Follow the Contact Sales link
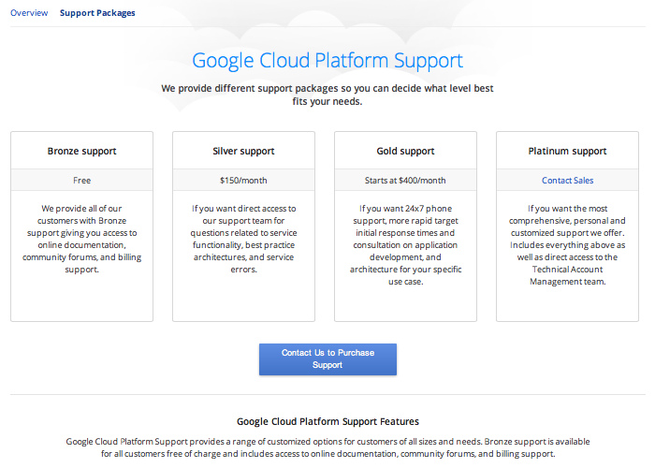The image size is (655, 468). tap(567, 181)
